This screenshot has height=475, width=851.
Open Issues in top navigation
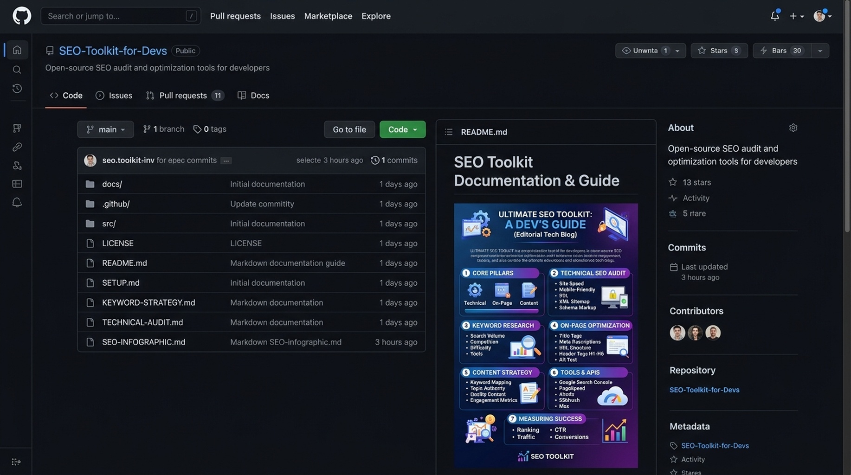tap(282, 16)
